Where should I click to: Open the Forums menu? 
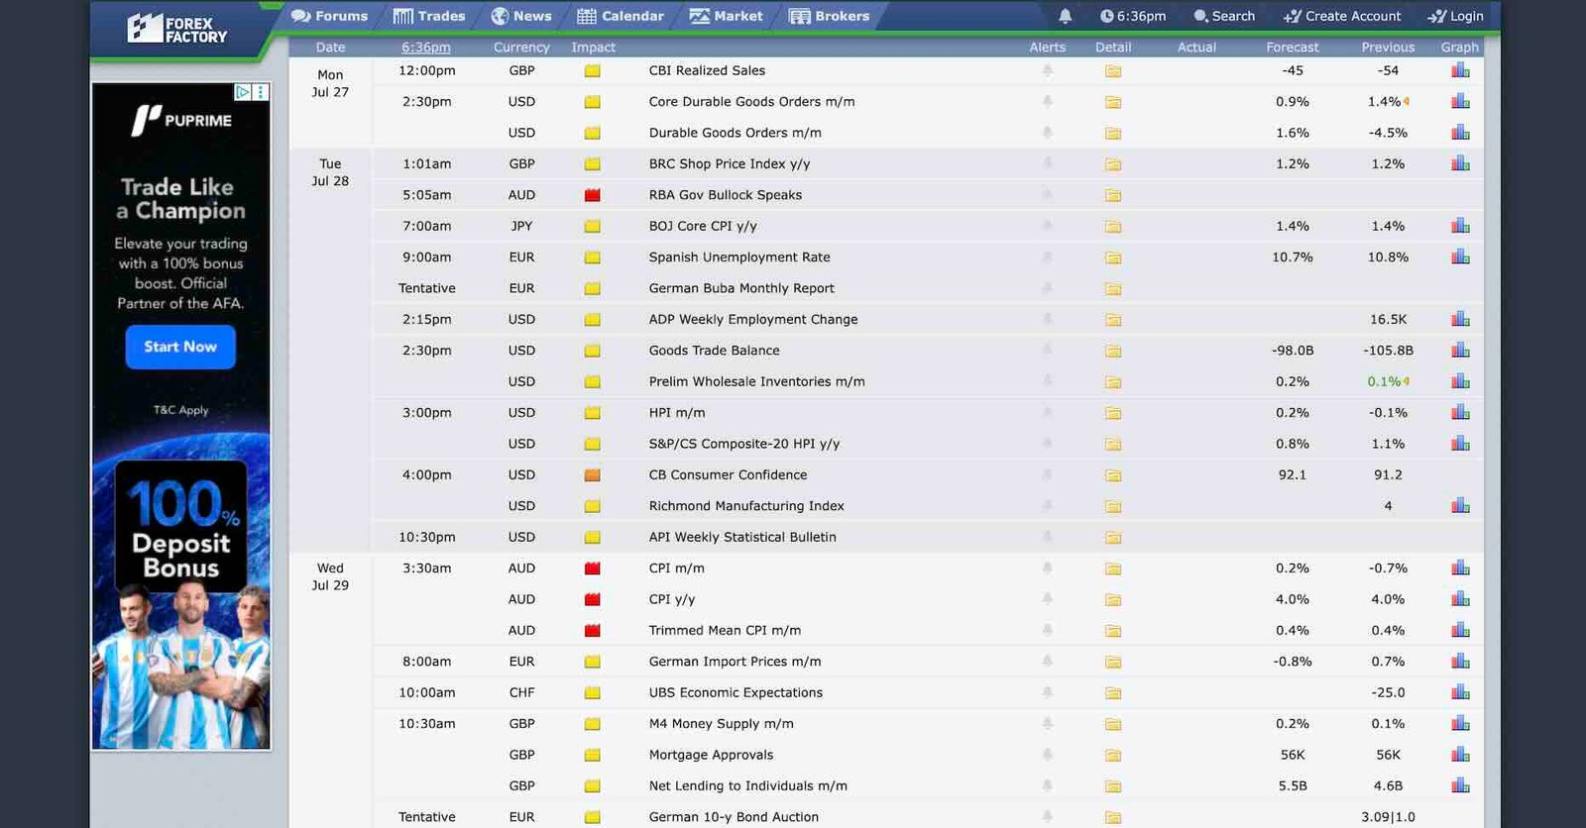[x=330, y=16]
